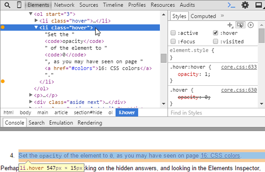Toggle device mode phone icon
265x172 pixels.
19,5
